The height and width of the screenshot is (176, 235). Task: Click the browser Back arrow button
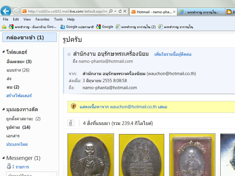click(6, 11)
